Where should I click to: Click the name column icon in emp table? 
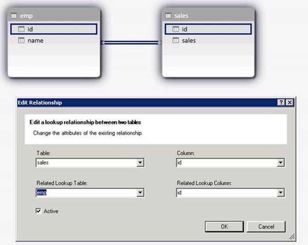pyautogui.click(x=21, y=41)
